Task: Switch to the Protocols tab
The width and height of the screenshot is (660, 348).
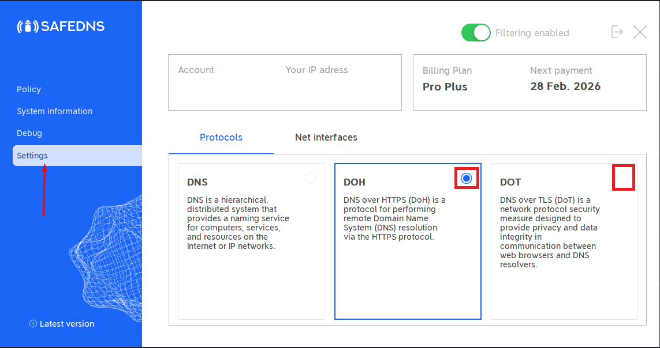Action: click(221, 138)
